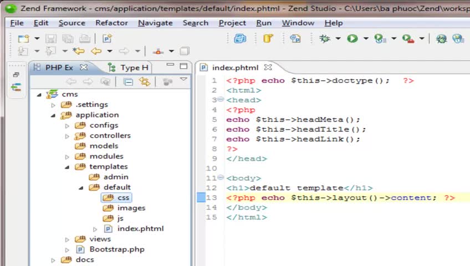The width and height of the screenshot is (470, 266).
Task: Collapse the application folder
Action: click(x=53, y=115)
